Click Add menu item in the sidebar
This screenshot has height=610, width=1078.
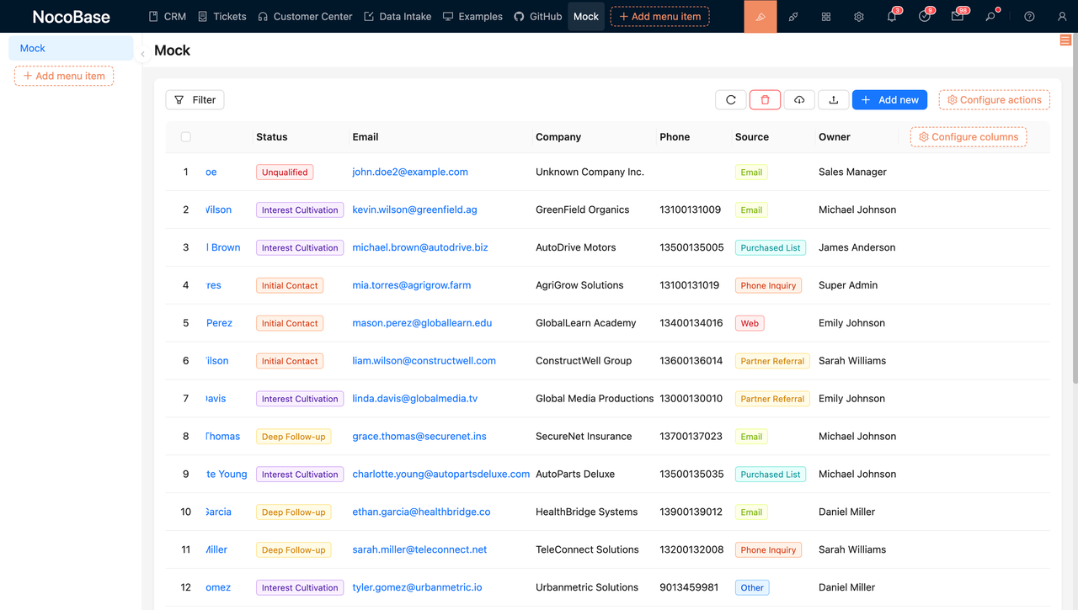coord(64,76)
